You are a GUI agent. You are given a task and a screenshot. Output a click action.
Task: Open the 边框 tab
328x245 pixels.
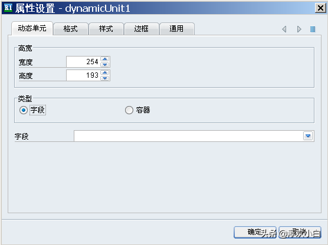[x=142, y=29]
